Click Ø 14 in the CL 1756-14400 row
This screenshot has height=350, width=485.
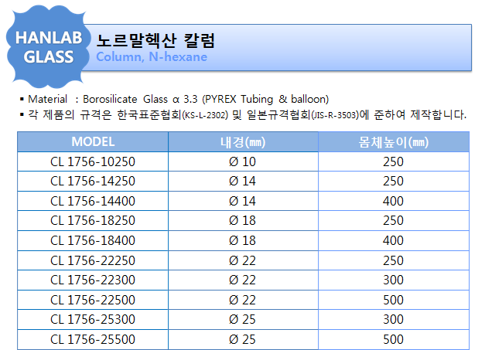[x=243, y=201]
